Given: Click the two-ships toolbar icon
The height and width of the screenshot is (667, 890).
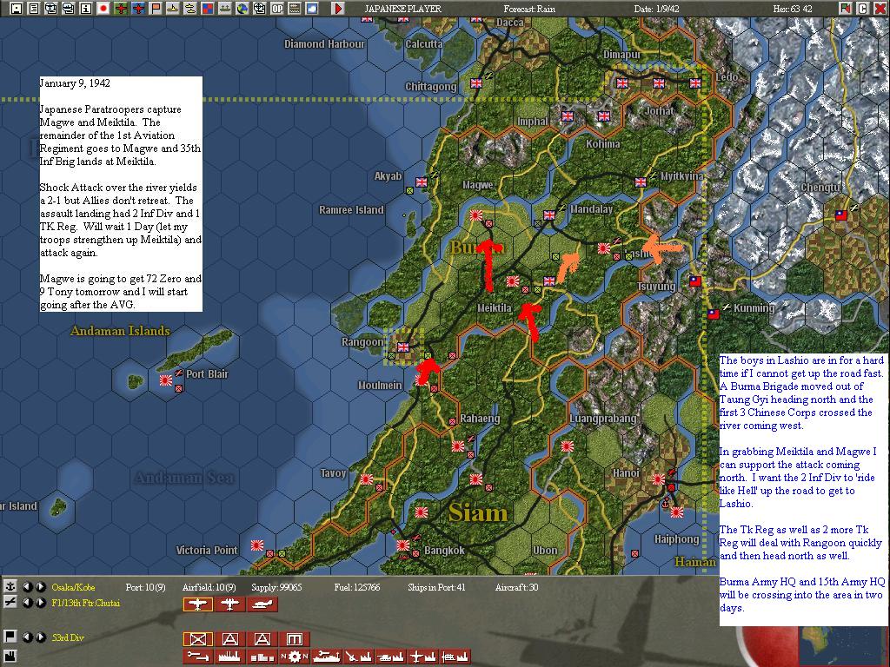Looking at the screenshot, I should 190,9.
